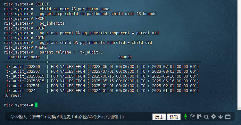Click the pg_get_expr function call line

(98, 14)
